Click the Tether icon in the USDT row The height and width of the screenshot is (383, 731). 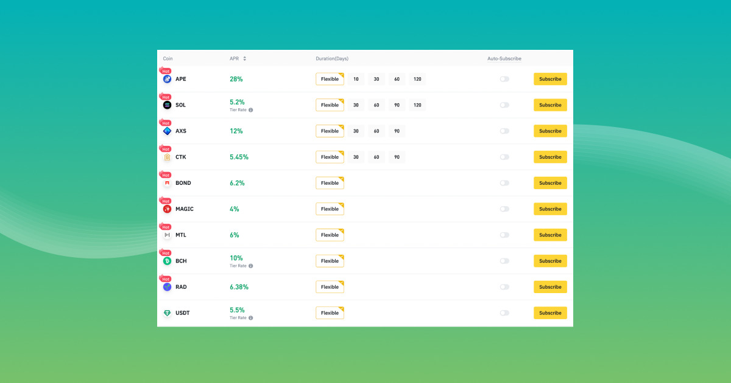click(166, 312)
